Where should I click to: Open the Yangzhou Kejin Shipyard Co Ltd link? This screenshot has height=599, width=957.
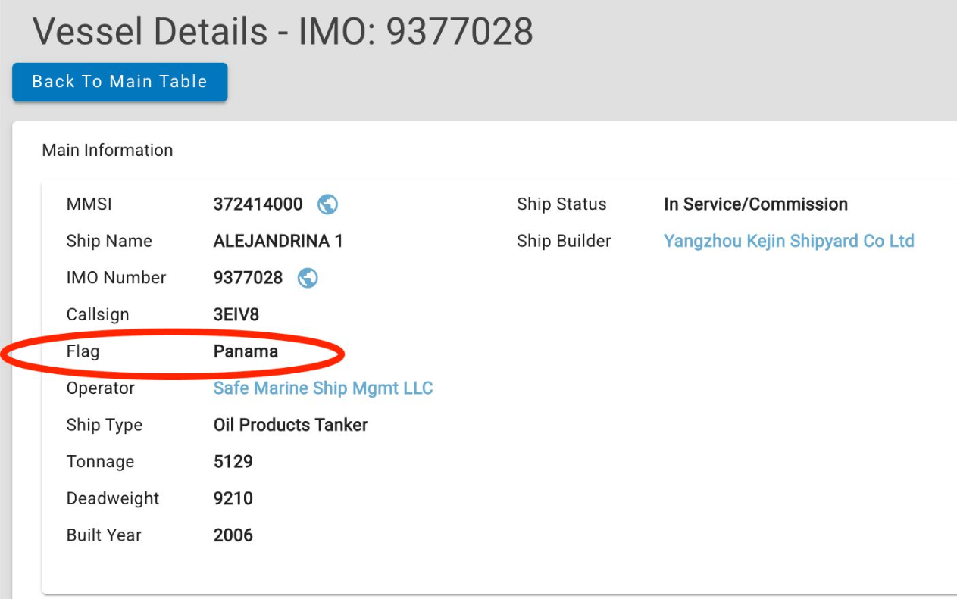click(x=789, y=241)
